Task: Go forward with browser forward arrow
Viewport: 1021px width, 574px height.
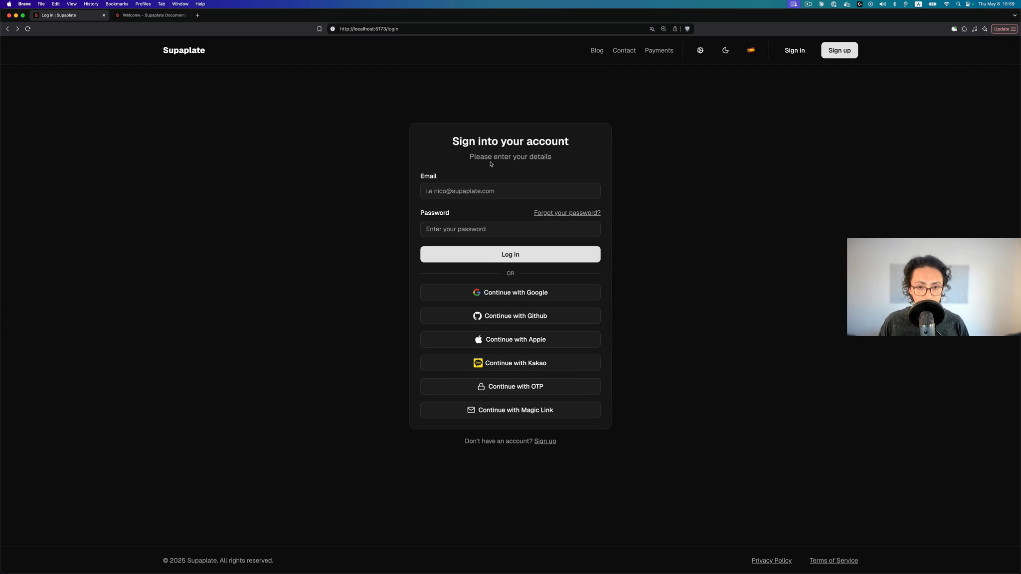Action: (17, 29)
